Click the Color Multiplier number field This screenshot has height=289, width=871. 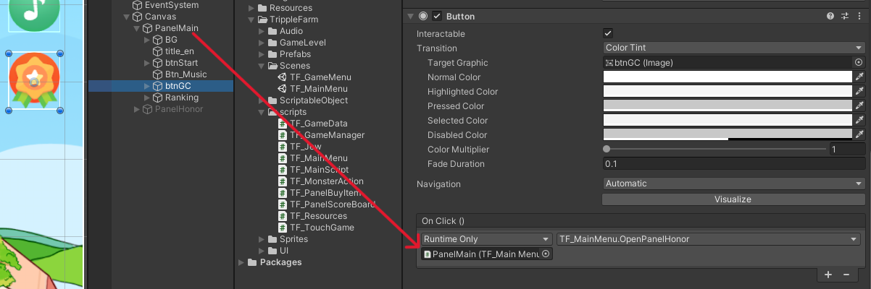(x=848, y=150)
